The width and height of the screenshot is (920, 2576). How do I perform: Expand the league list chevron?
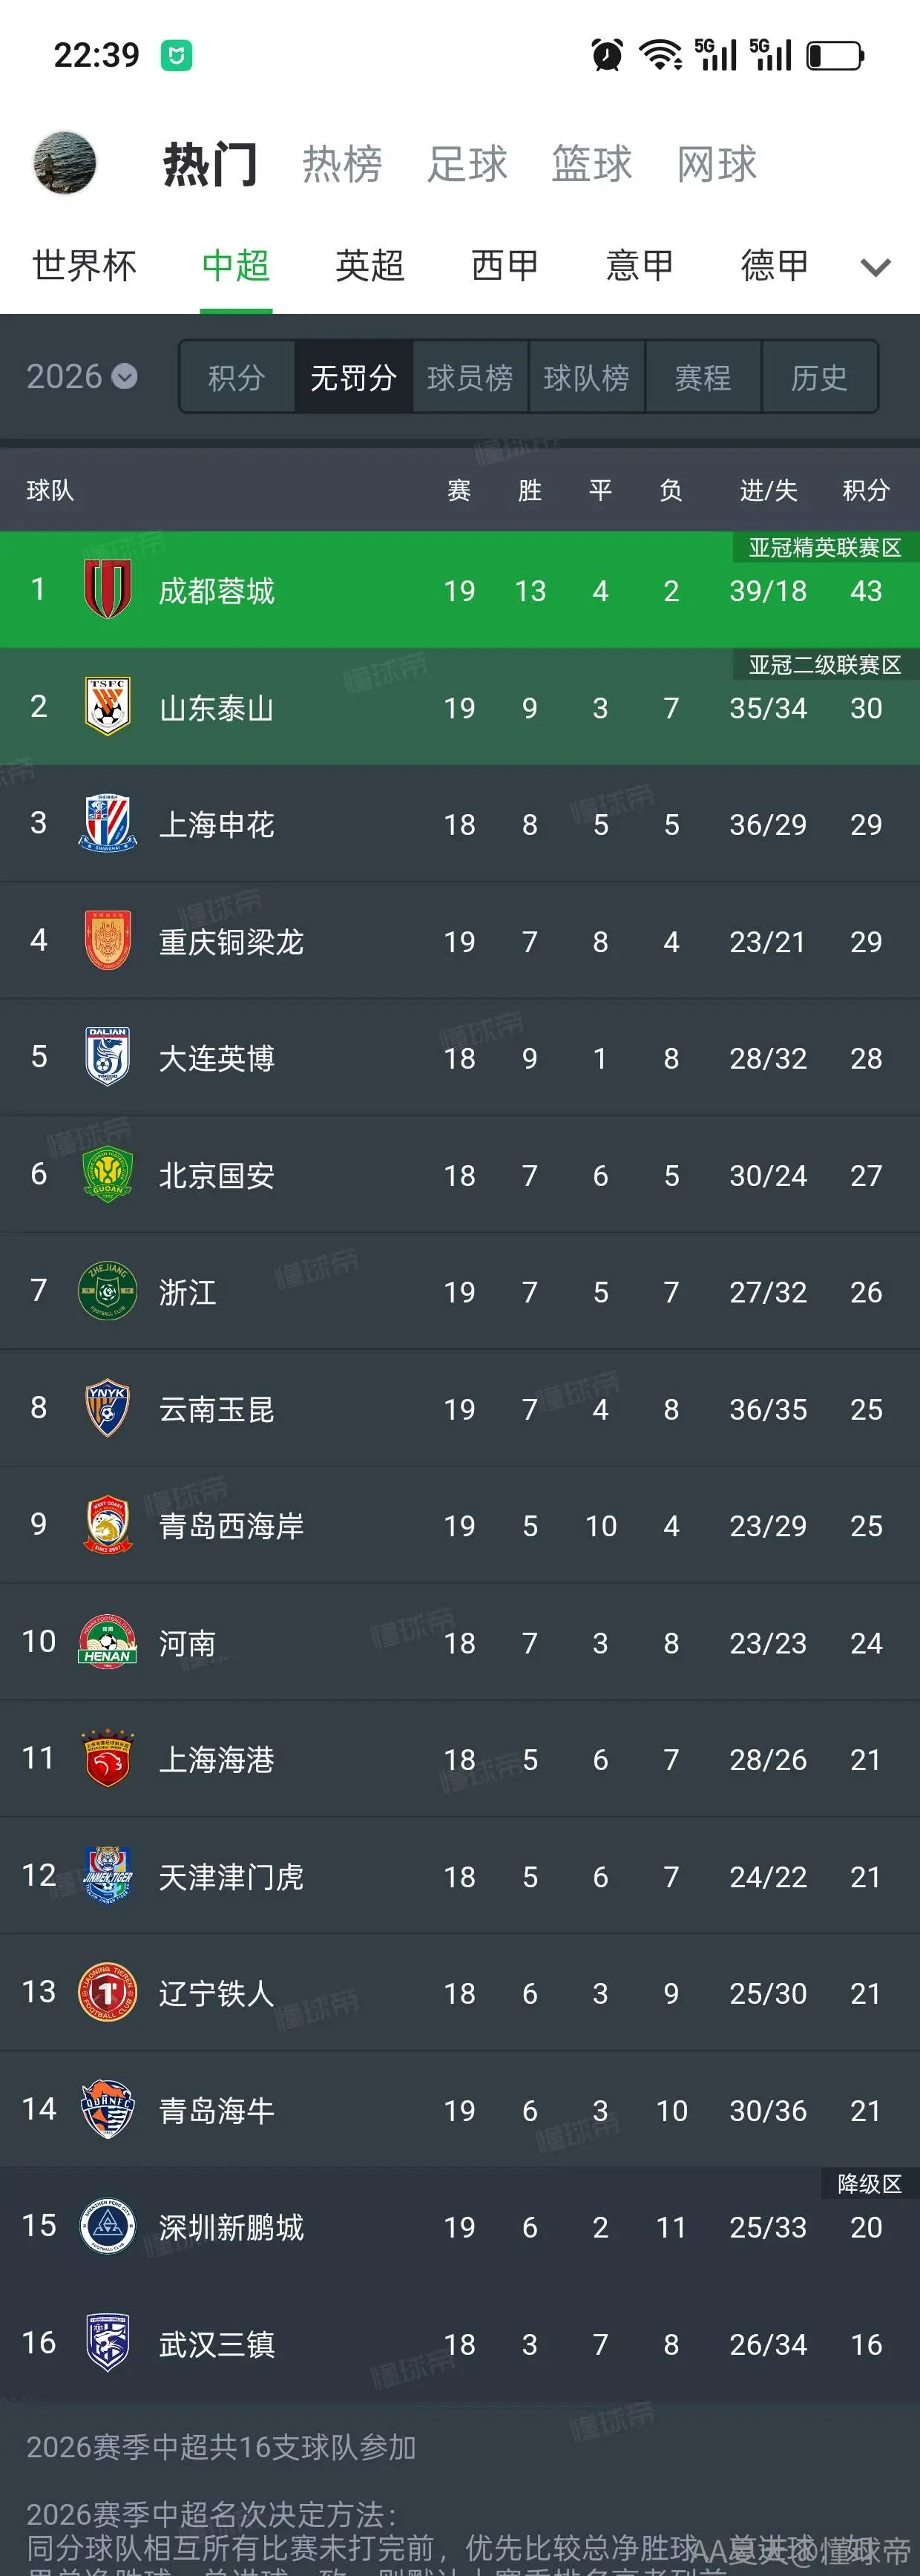pos(875,267)
